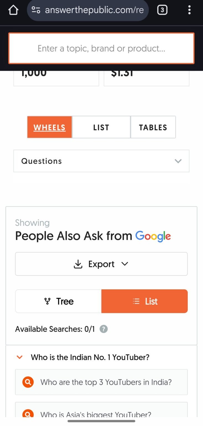Tap the answerthepublic.com address bar
The image size is (203, 426).
tap(94, 10)
